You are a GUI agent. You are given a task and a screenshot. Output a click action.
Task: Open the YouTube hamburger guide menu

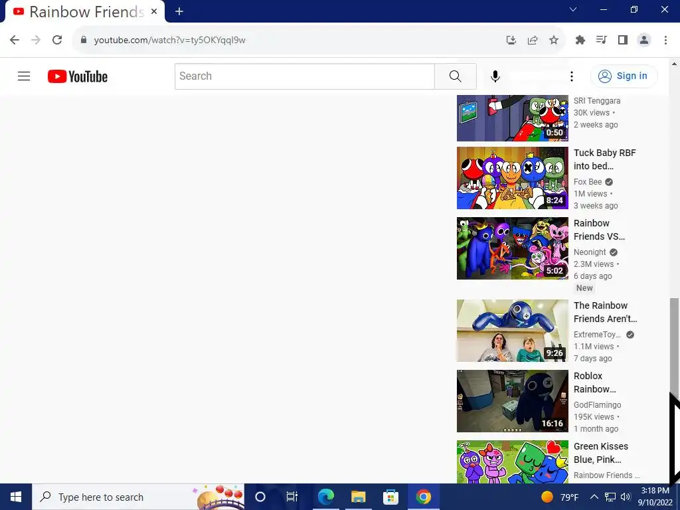point(24,76)
